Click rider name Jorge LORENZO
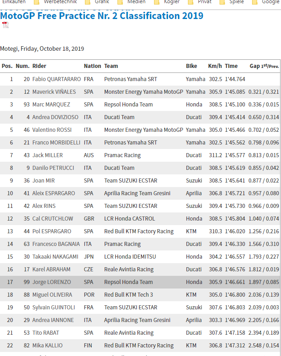The width and height of the screenshot is (281, 356). 52,282
